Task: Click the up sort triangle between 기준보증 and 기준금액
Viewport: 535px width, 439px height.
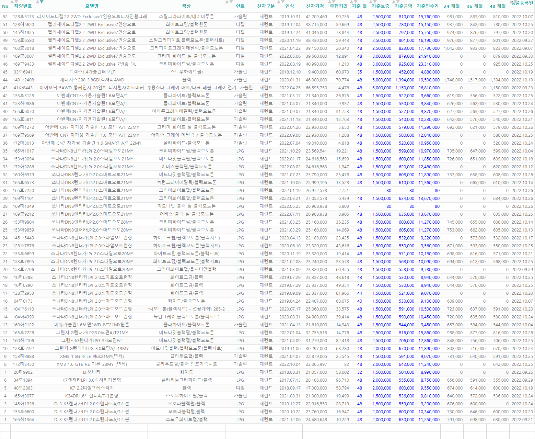Action: pos(394,2)
